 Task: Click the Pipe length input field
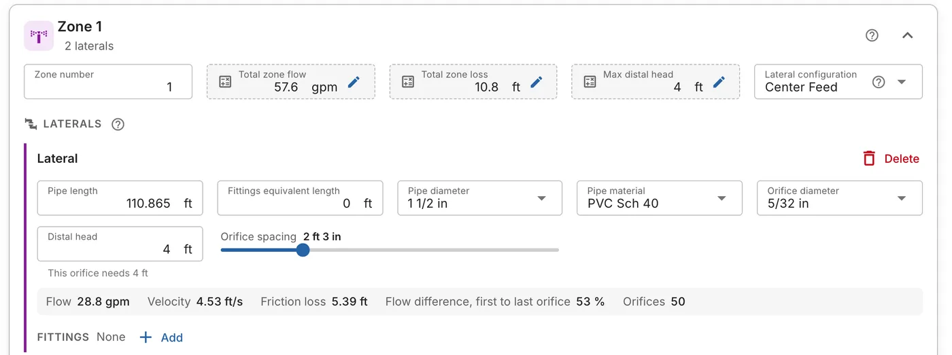tap(120, 198)
